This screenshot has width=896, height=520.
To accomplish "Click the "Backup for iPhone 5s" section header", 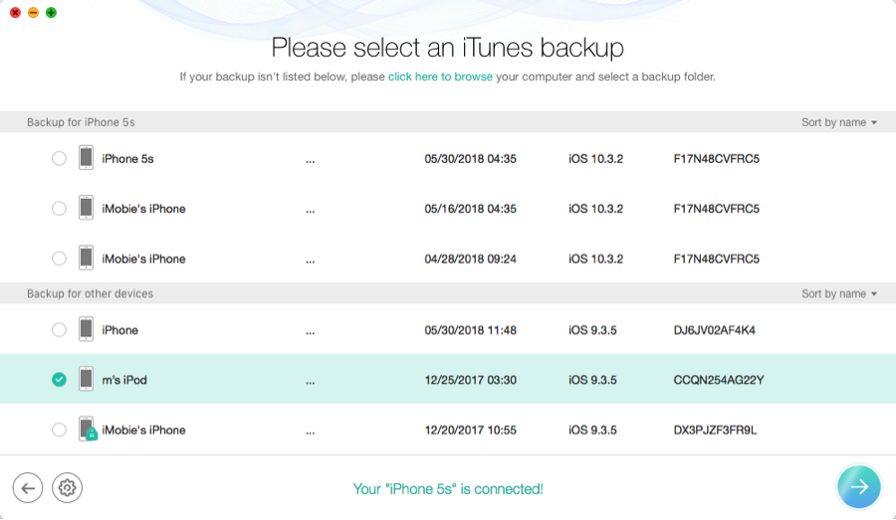I will [81, 122].
